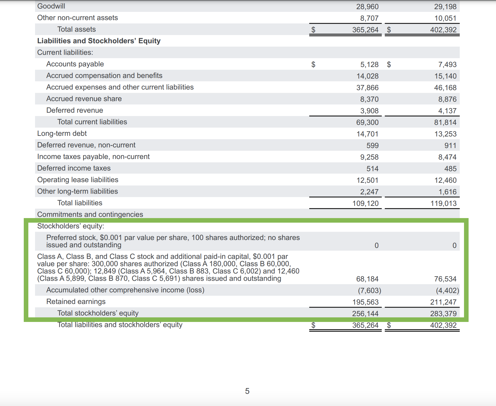
Task: Click Total liabilities and stockholders' equity label
Action: click(x=120, y=325)
